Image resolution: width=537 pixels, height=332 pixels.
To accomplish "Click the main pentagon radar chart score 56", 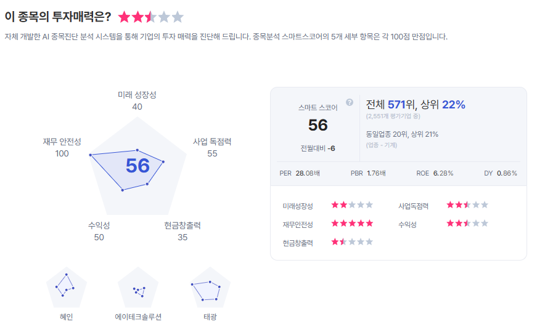I will 137,165.
